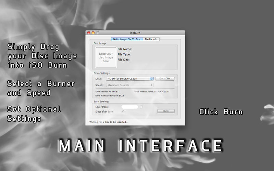Close the isoBurn window with red button
274x171 pixels.
tap(89, 32)
